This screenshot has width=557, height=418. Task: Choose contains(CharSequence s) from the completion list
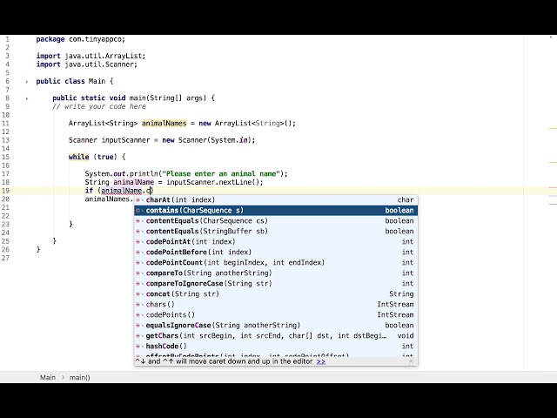[x=276, y=211]
